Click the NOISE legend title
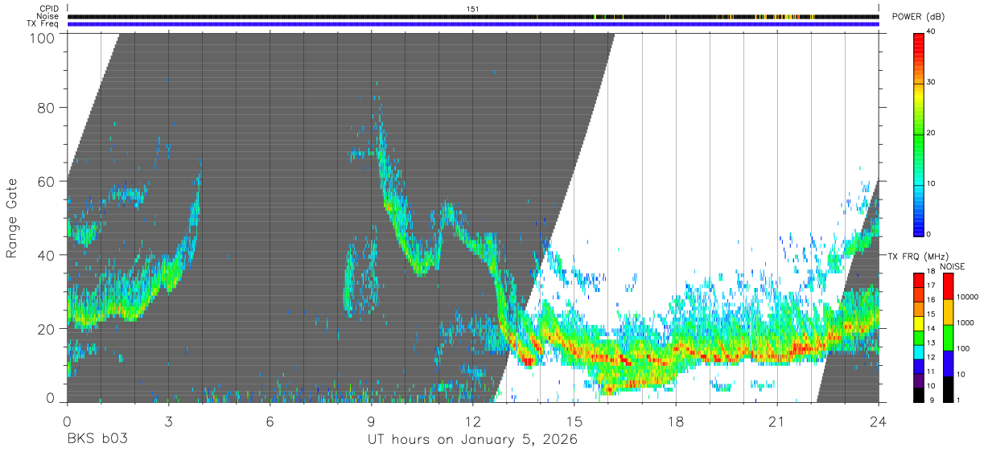Screen dimensions: 988x456 [x=953, y=266]
